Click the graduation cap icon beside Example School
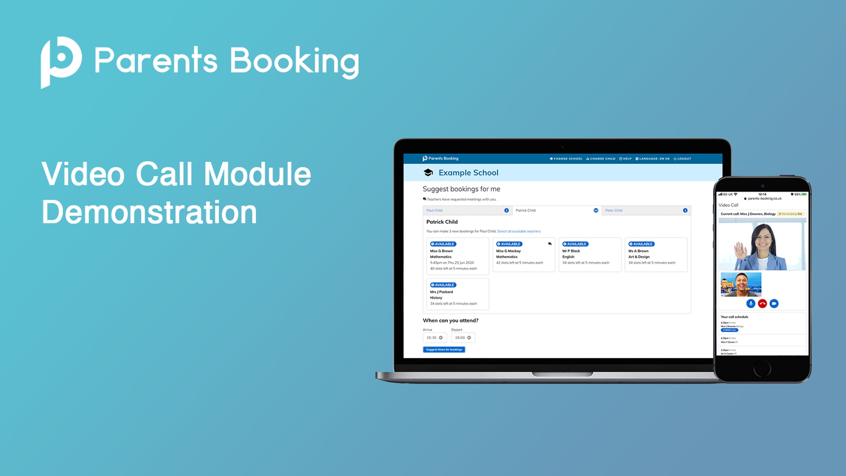 point(428,172)
